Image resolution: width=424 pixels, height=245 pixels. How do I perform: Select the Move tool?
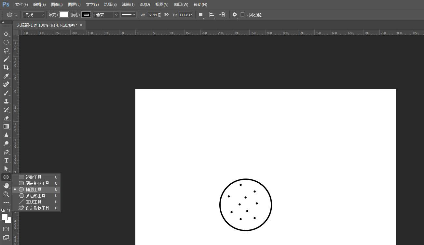point(6,34)
